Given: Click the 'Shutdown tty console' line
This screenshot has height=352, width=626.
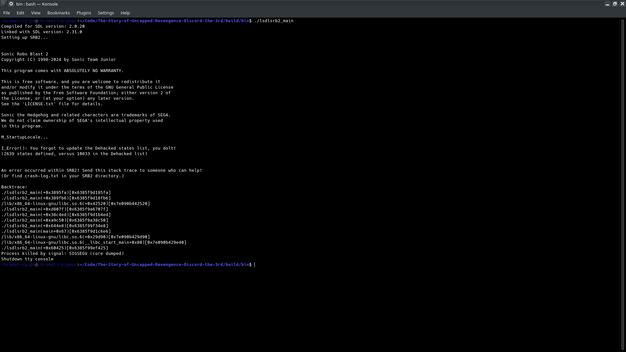Looking at the screenshot, I should point(27,259).
